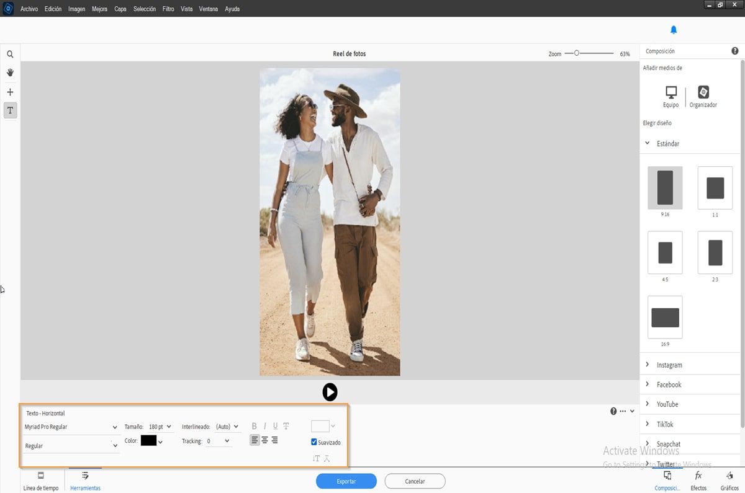Select the 2:3 layout thumbnail
Image resolution: width=745 pixels, height=493 pixels.
715,252
